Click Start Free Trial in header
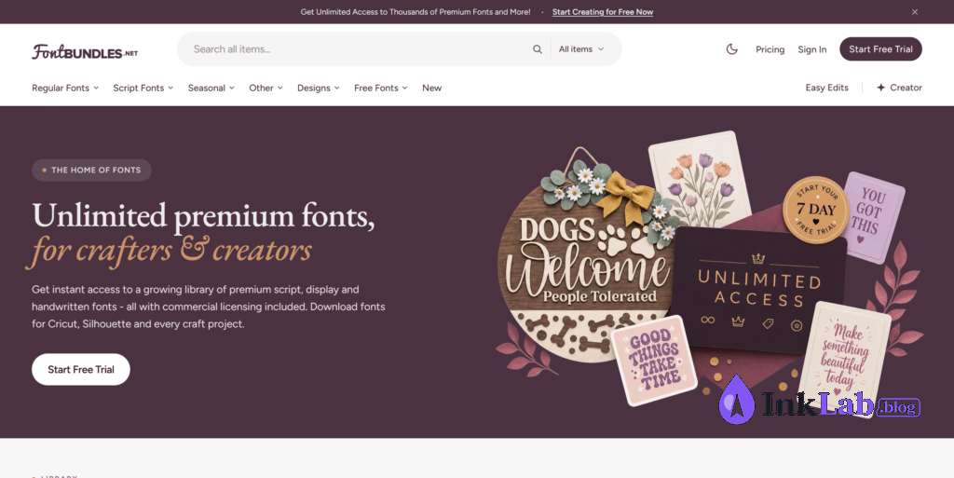This screenshot has width=954, height=478. tap(880, 49)
